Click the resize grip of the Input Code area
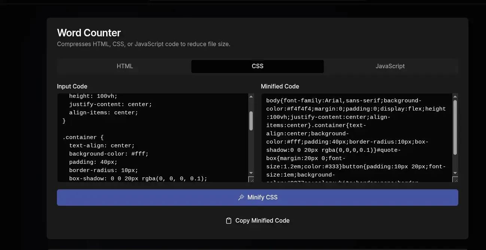This screenshot has height=250, width=486. (x=251, y=180)
